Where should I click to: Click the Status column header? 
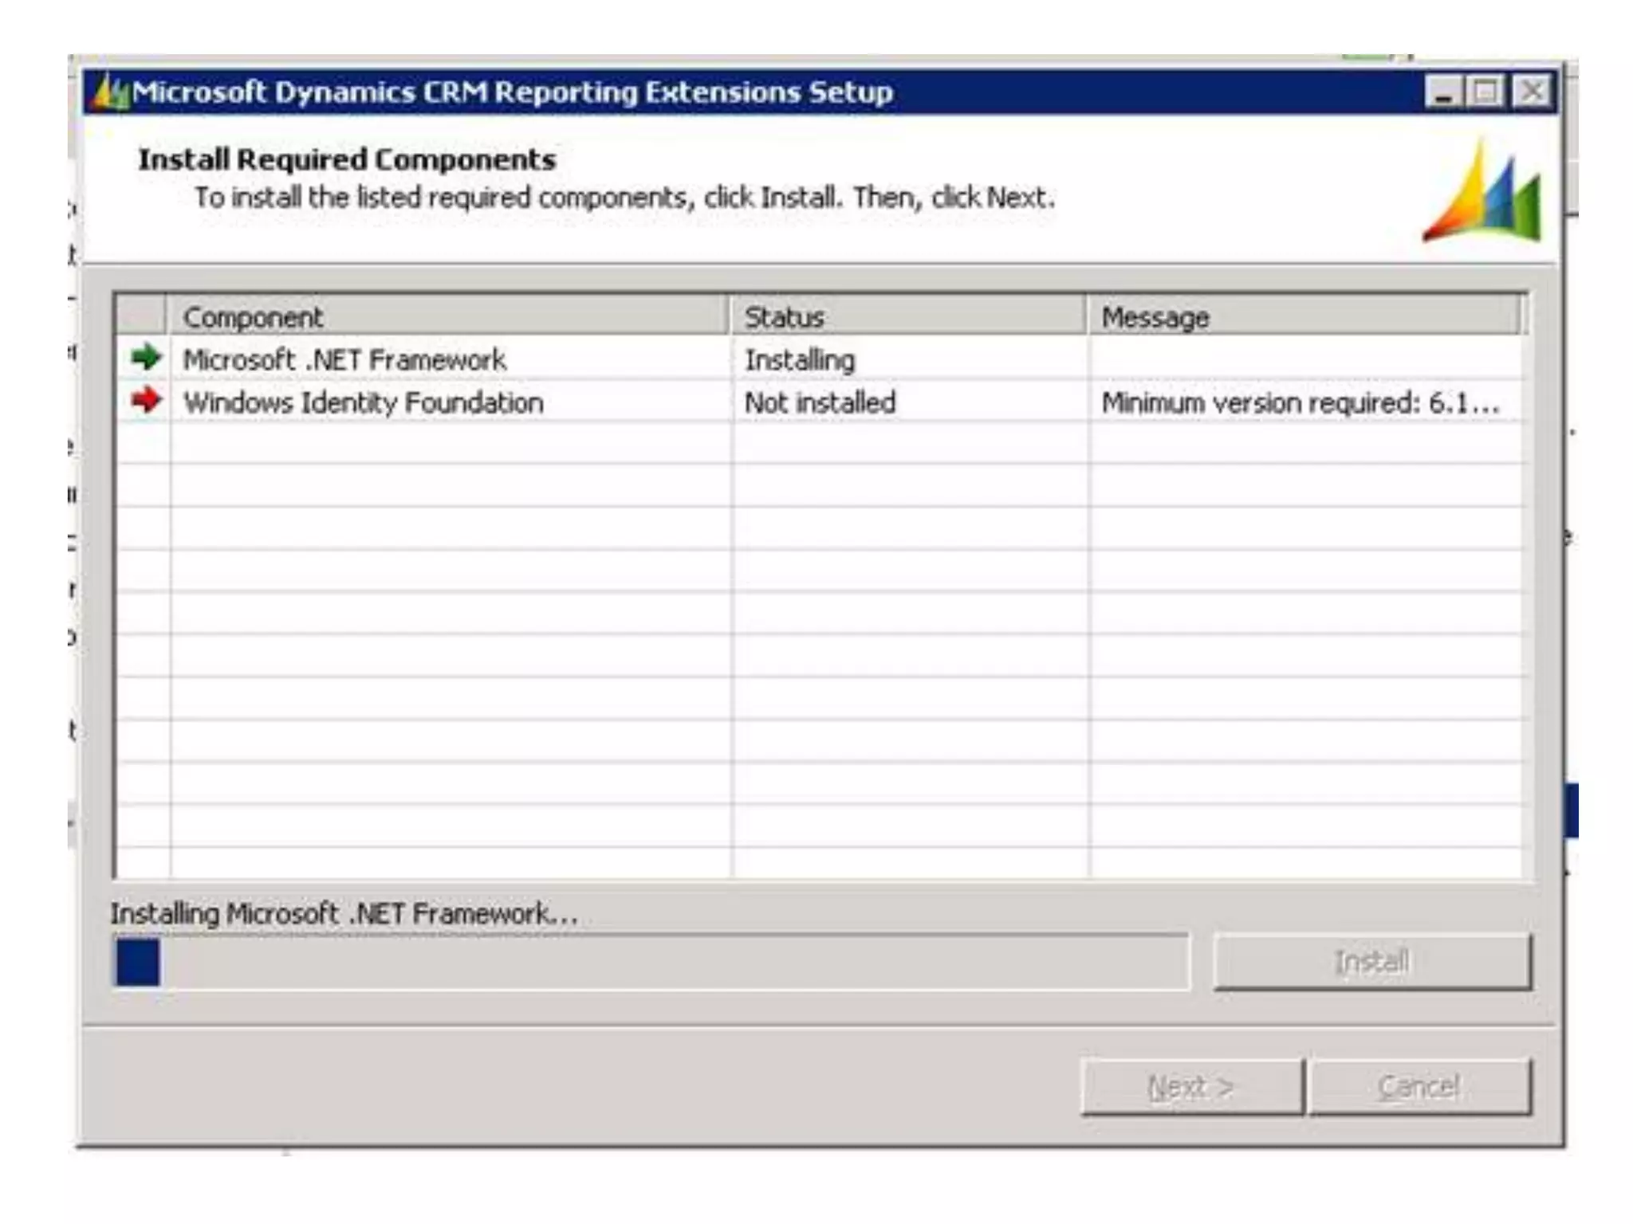[907, 316]
